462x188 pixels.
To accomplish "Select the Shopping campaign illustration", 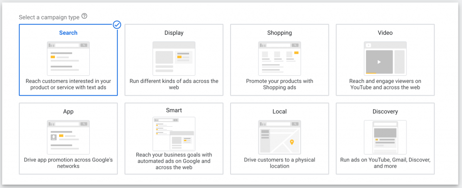I will click(280, 59).
